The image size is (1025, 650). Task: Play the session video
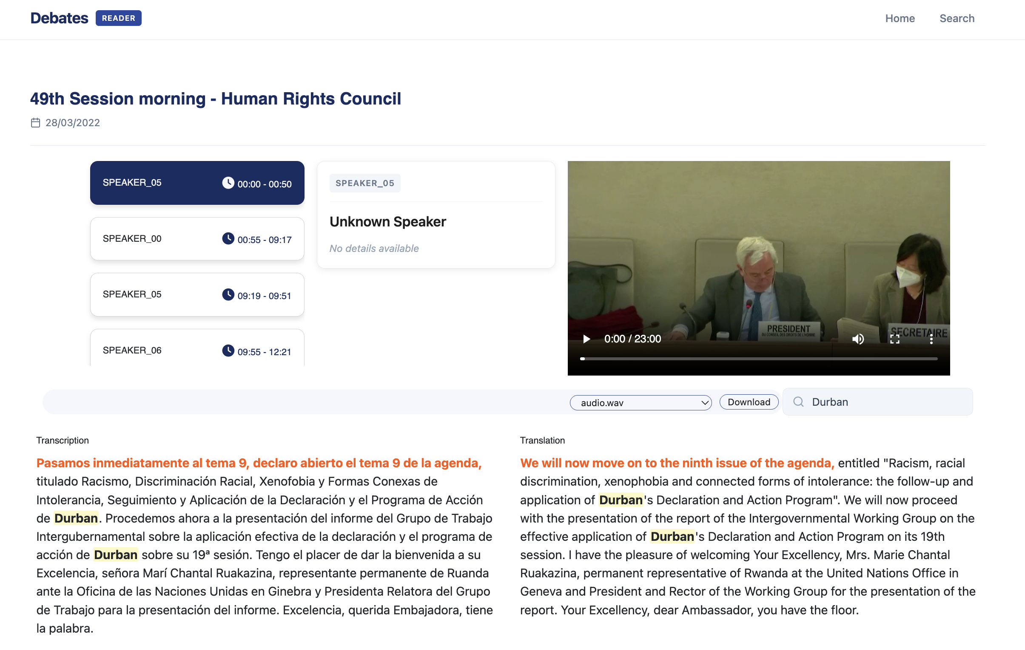coord(586,339)
